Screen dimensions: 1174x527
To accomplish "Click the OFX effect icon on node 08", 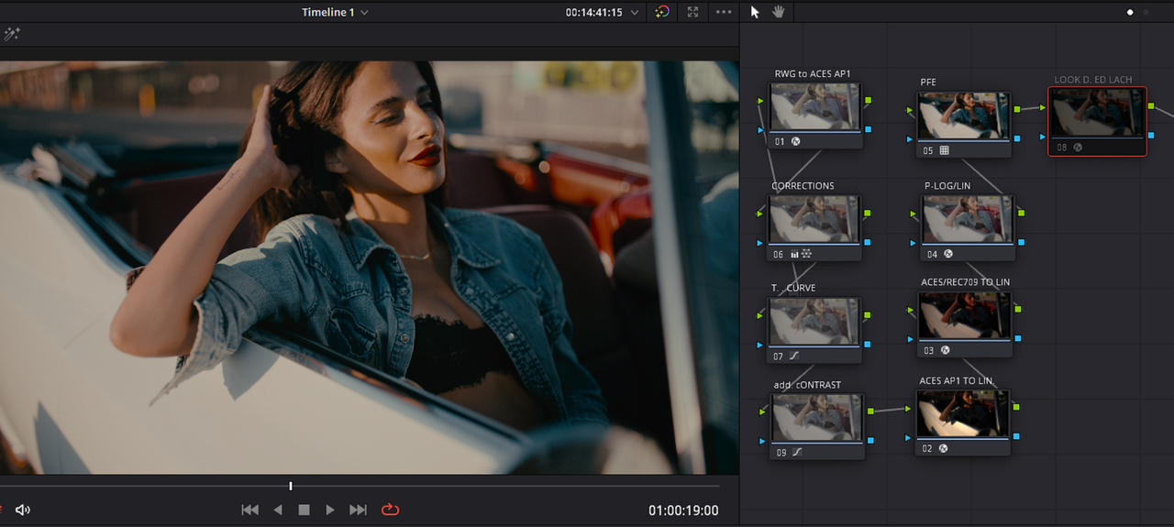I will 1078,147.
